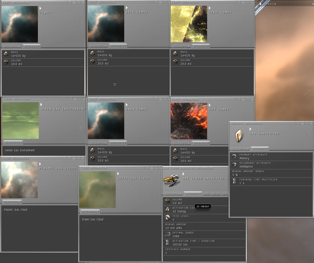This screenshot has height=263, width=314.
Task: Switch to Description tab in Comet window
Action: tap(12, 46)
